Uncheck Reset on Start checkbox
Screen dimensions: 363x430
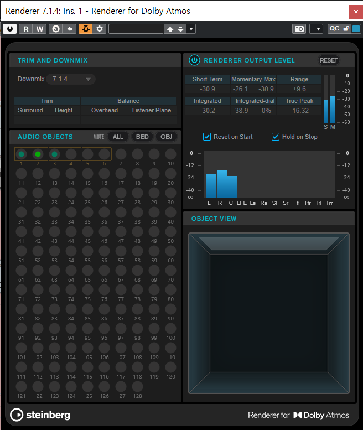coord(207,137)
